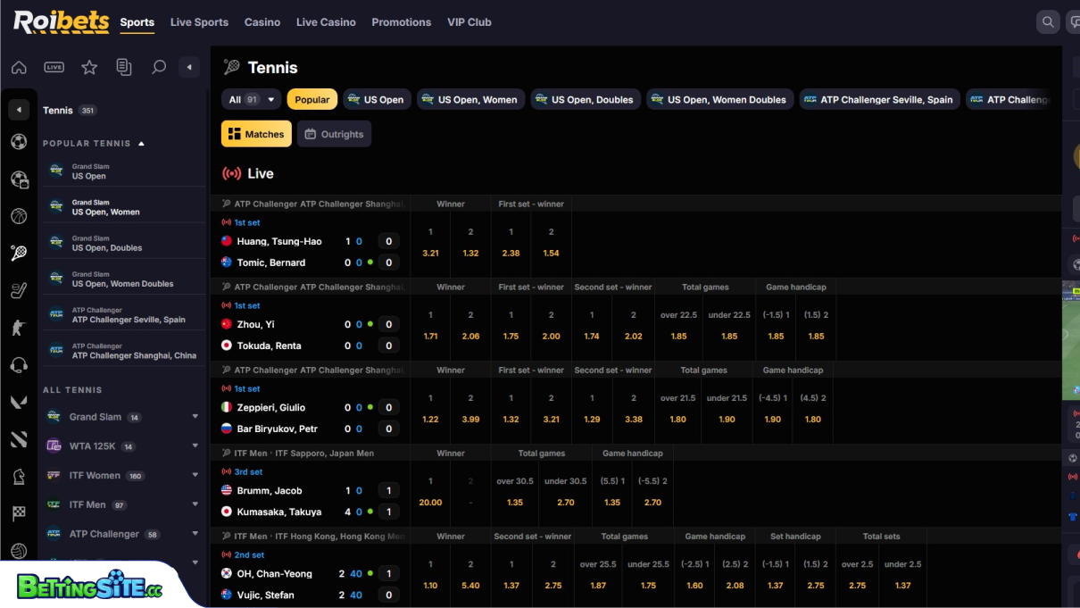
Task: Toggle the US Open, Women filter chip
Action: pyautogui.click(x=470, y=99)
